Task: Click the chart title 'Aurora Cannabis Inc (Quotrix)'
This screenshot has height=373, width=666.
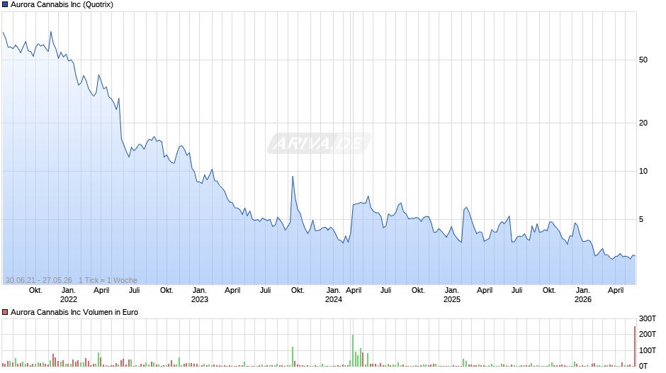Action: pos(62,5)
